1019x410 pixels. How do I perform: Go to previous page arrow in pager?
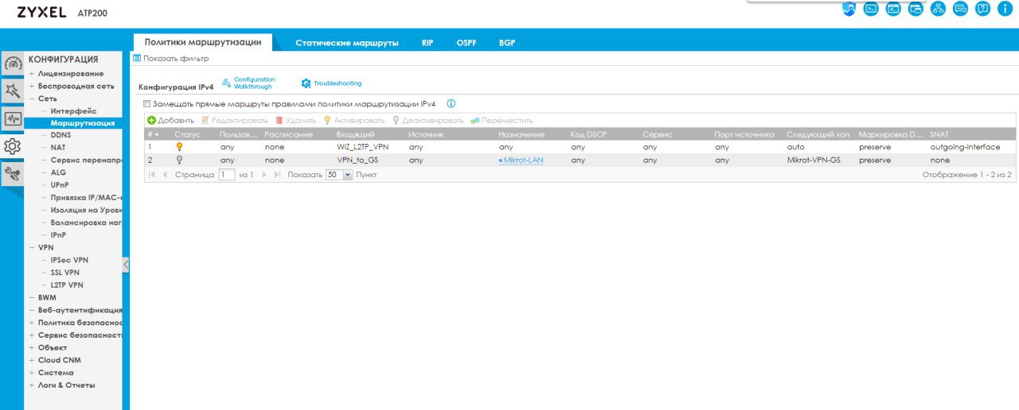coord(165,174)
